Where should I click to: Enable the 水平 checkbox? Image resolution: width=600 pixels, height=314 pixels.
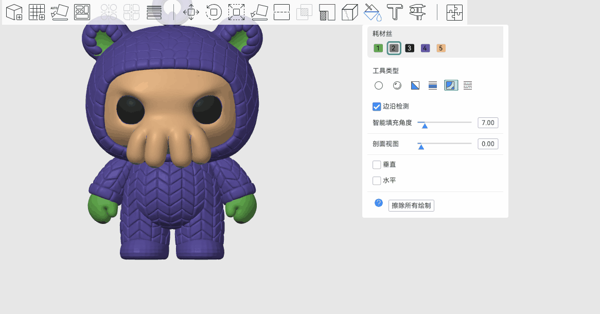[377, 180]
